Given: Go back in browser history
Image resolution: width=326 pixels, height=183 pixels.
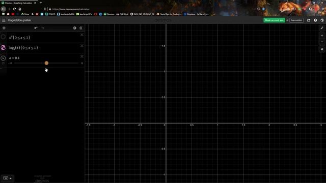Looking at the screenshot, I should coord(3,9).
